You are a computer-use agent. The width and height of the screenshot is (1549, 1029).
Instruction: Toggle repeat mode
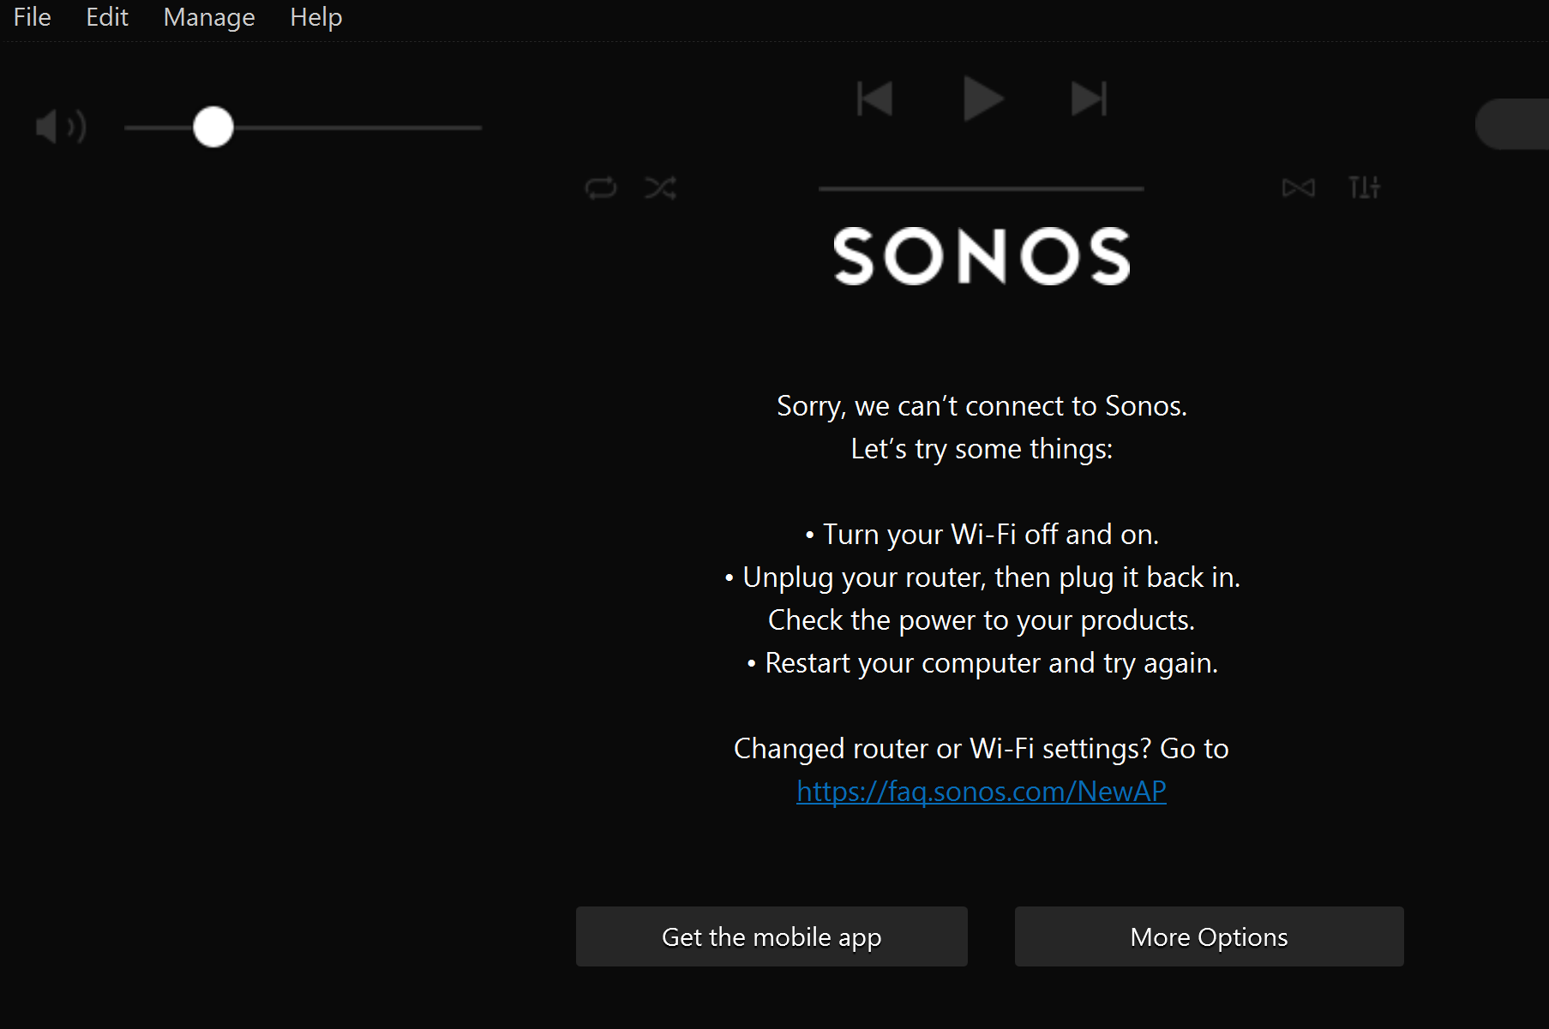tap(601, 188)
